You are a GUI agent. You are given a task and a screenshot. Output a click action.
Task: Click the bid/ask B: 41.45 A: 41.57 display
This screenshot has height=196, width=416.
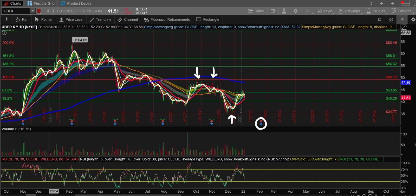141,11
